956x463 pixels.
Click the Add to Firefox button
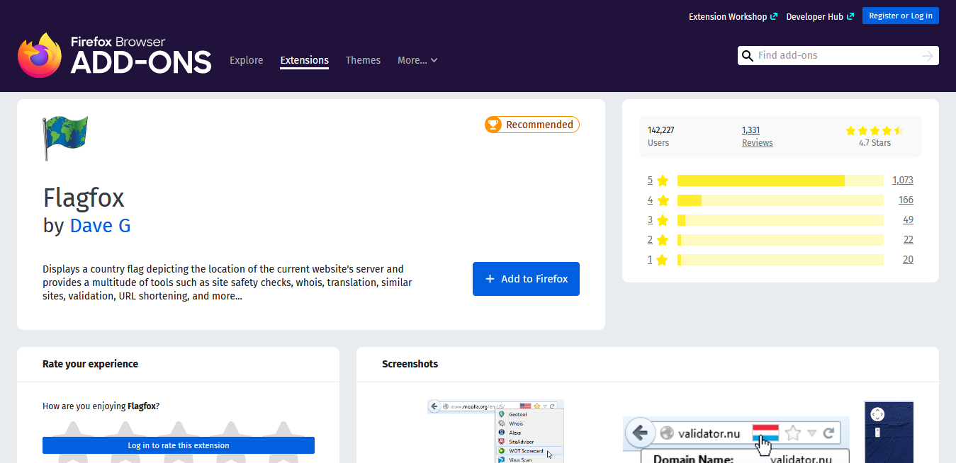(x=526, y=279)
